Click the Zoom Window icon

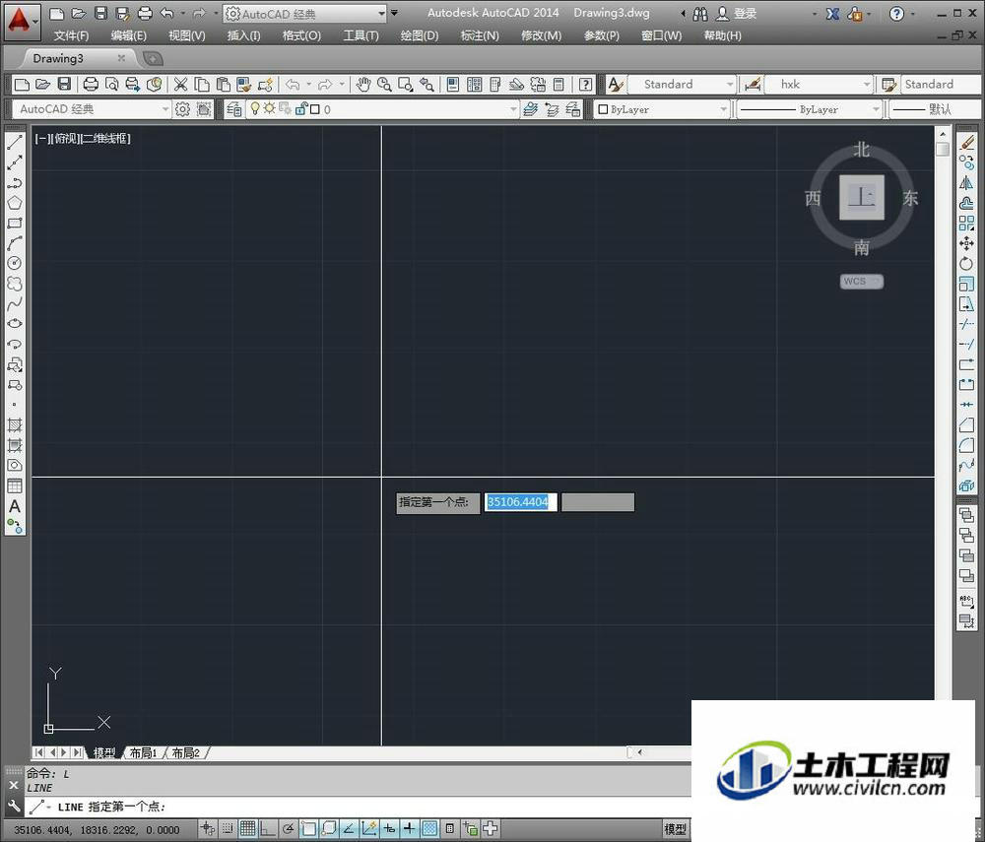[x=405, y=84]
